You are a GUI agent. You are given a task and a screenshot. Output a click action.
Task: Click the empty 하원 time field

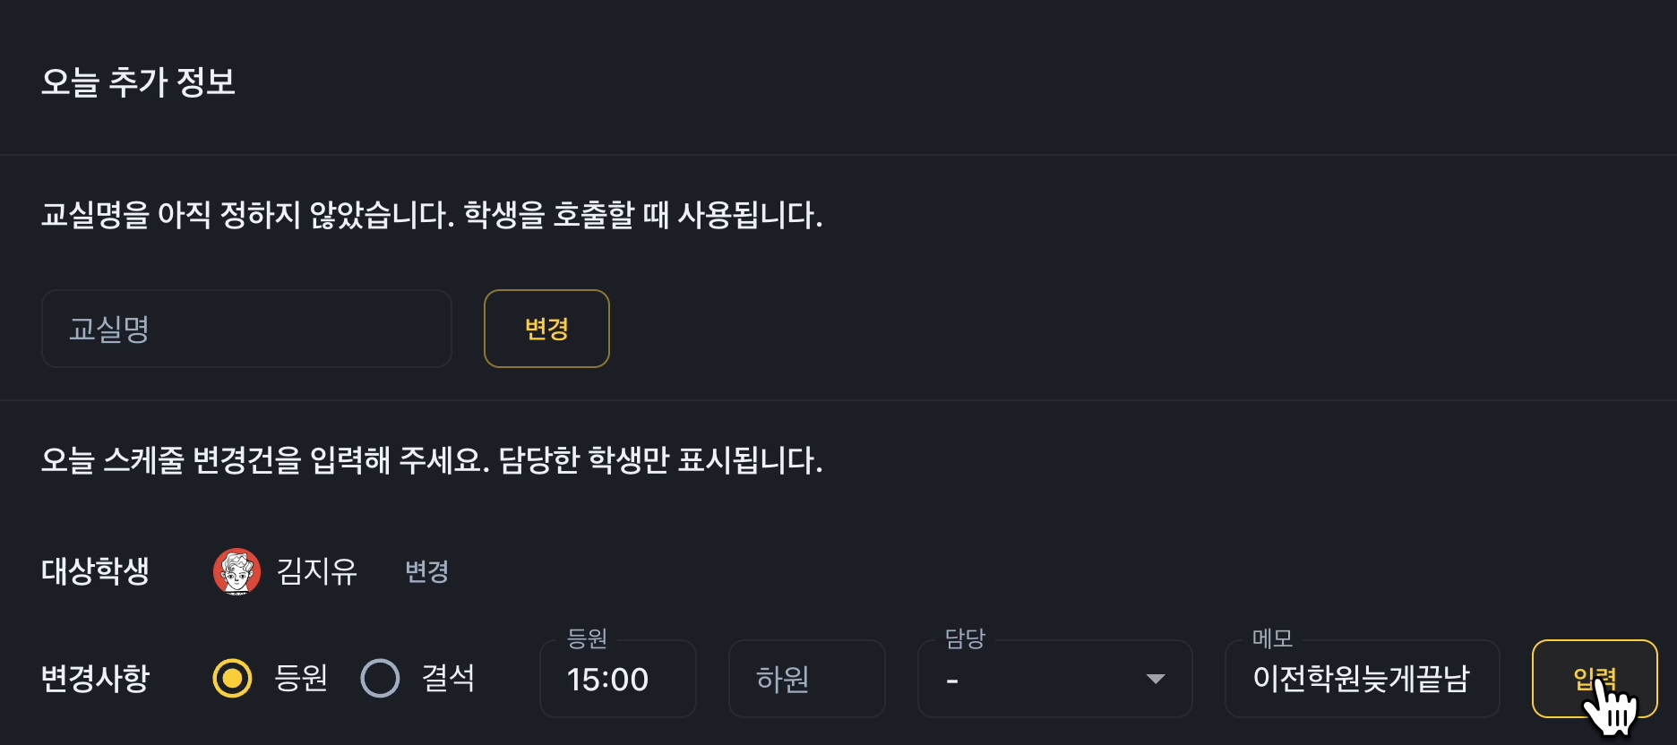click(807, 678)
